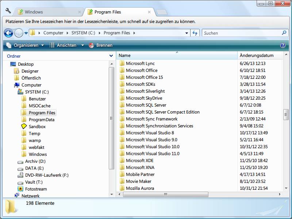Open the recent pages dropdown arrow
The image size is (292, 219).
(26, 33)
